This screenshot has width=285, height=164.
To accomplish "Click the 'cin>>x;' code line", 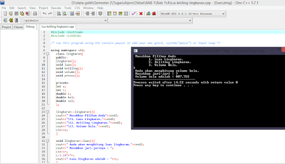I will click(x=62, y=130).
